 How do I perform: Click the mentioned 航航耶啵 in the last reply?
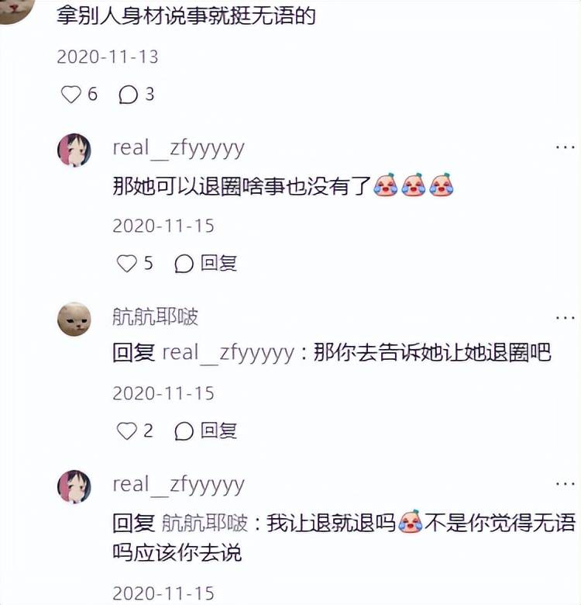(x=205, y=524)
